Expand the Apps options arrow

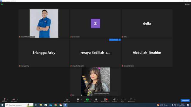(x=125, y=100)
